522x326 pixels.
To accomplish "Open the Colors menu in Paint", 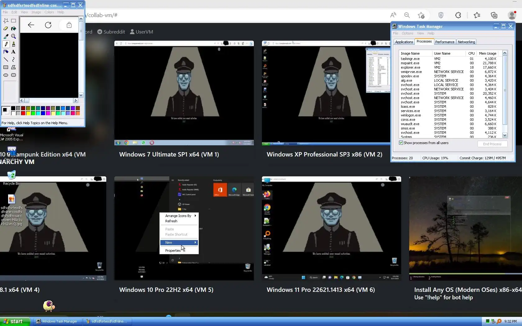I will click(49, 12).
